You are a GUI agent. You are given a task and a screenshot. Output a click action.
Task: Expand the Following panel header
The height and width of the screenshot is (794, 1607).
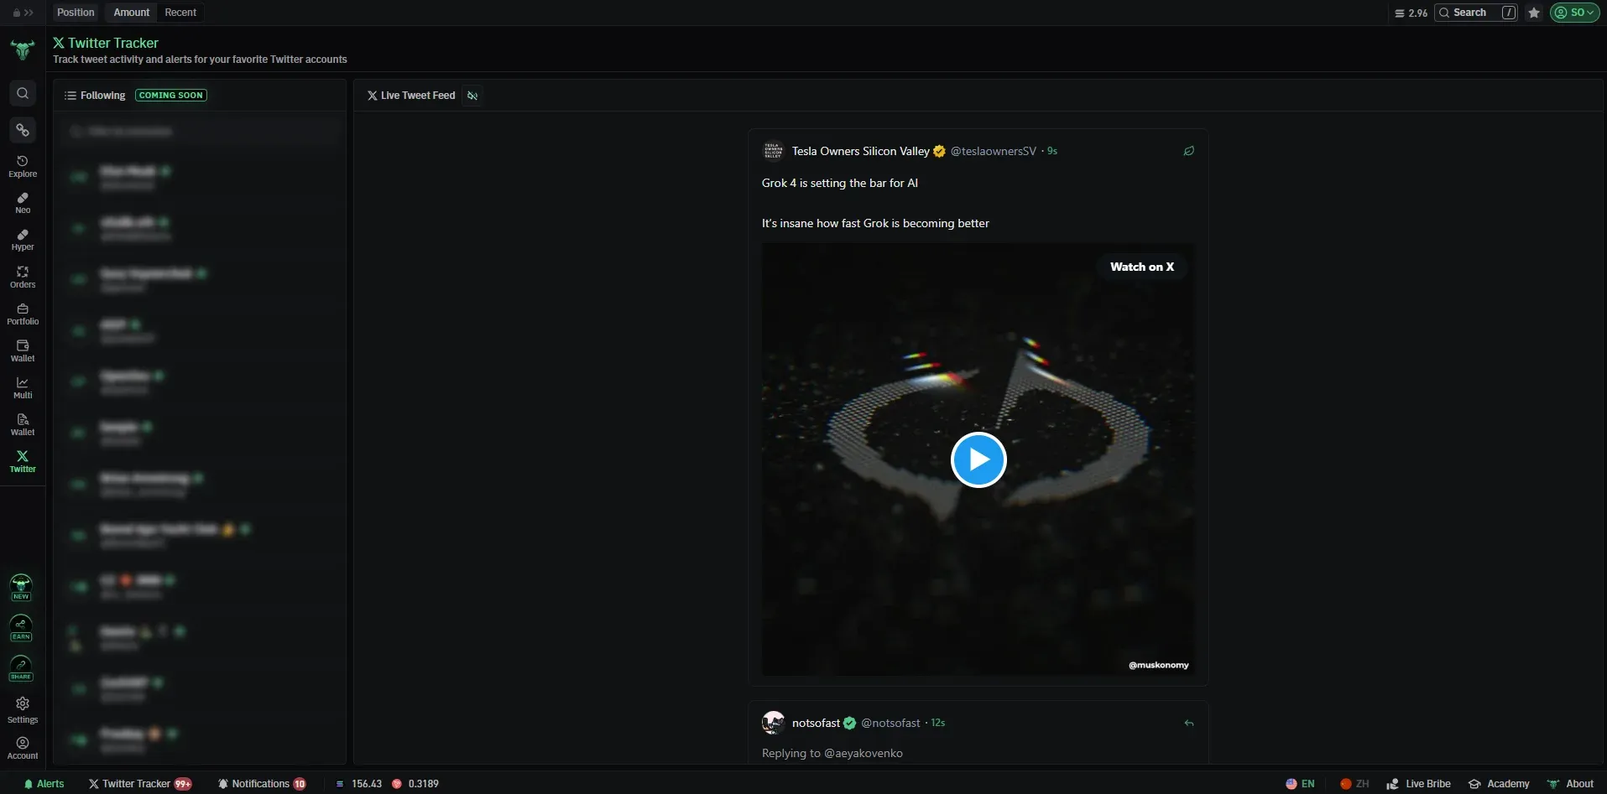click(x=94, y=95)
